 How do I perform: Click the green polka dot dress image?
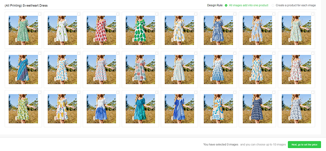(140, 30)
